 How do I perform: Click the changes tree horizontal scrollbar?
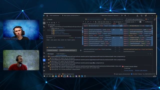58,36
